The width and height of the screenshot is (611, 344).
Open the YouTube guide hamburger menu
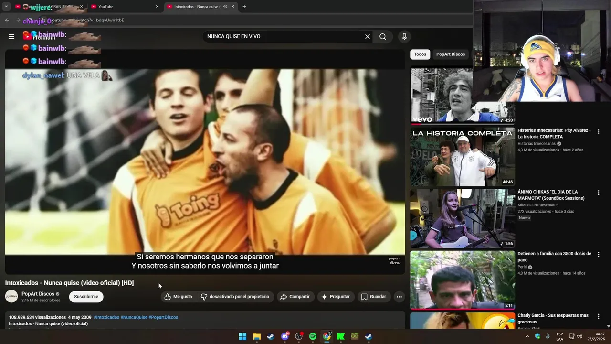(x=11, y=36)
